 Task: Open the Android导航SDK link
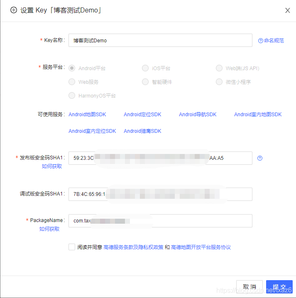point(198,115)
